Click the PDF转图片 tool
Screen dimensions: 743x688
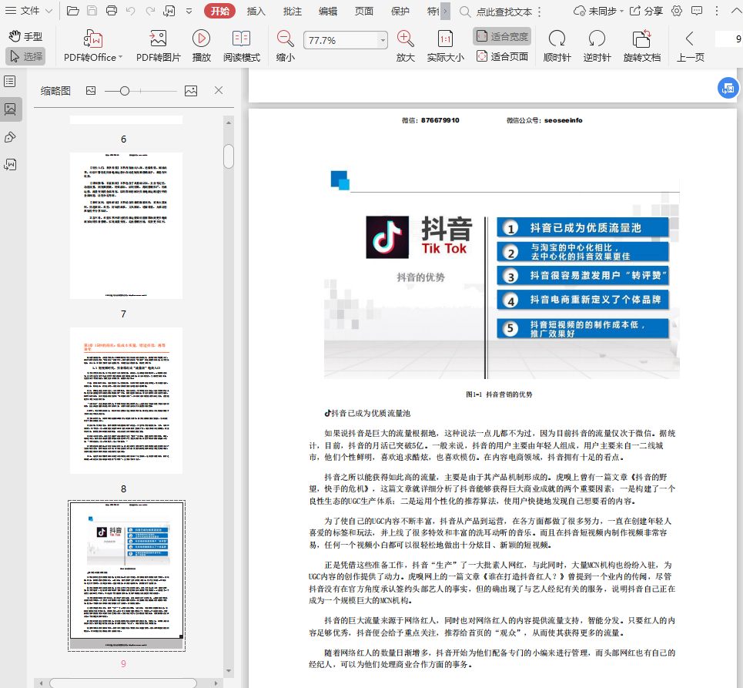click(x=159, y=46)
